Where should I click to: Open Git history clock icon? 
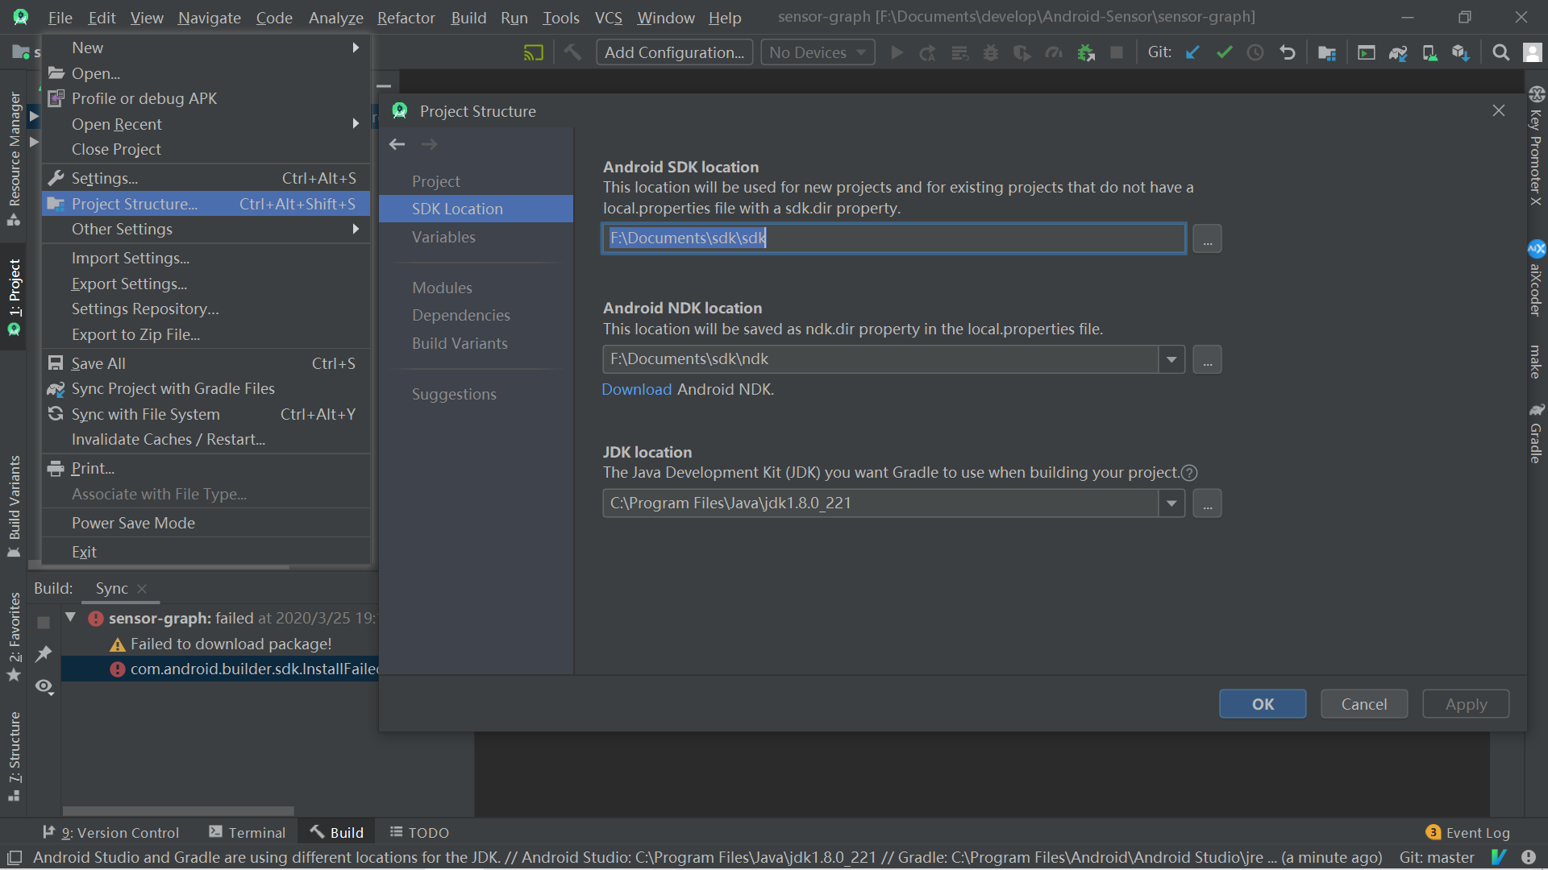[1255, 52]
